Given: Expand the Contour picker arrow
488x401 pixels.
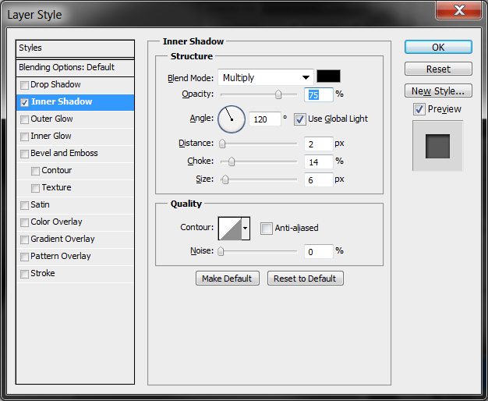Looking at the screenshot, I should coord(246,229).
